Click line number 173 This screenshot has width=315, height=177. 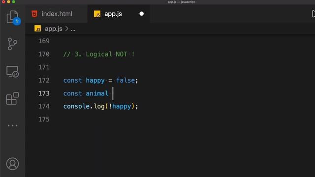tap(44, 93)
